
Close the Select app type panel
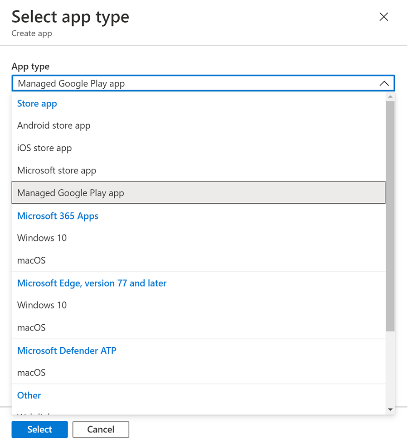click(x=384, y=17)
